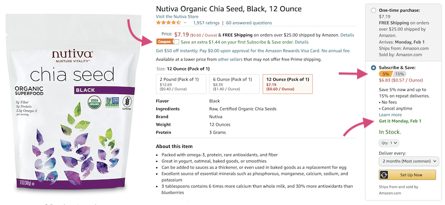Select the Subscribe & Save radio button
Image resolution: width=445 pixels, height=205 pixels.
[x=373, y=68]
